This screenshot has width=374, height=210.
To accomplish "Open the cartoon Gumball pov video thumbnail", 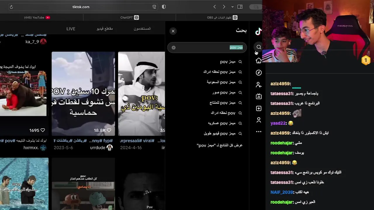I will [83, 184].
